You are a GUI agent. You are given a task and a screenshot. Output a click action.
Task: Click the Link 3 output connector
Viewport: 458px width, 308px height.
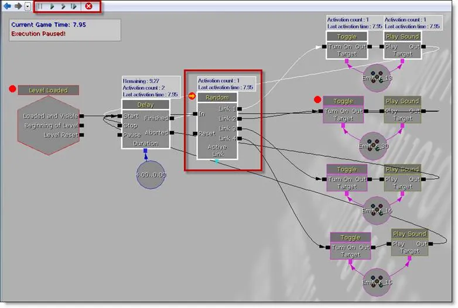[240, 128]
